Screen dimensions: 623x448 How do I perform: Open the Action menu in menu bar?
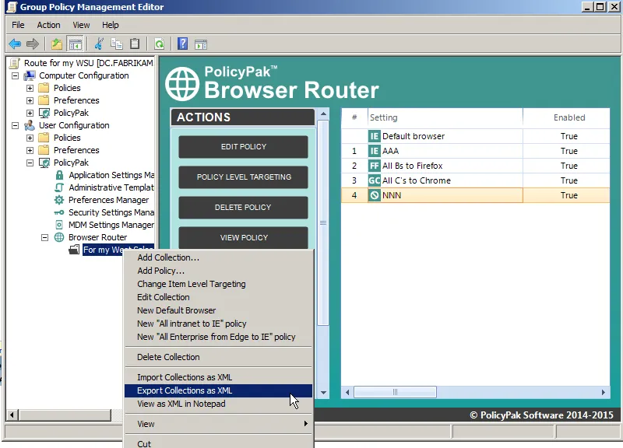click(x=48, y=25)
